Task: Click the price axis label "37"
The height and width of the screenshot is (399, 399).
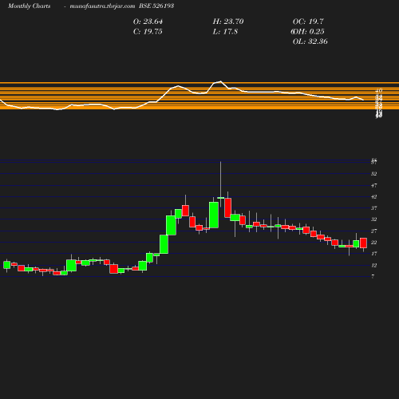Action: [x=374, y=208]
